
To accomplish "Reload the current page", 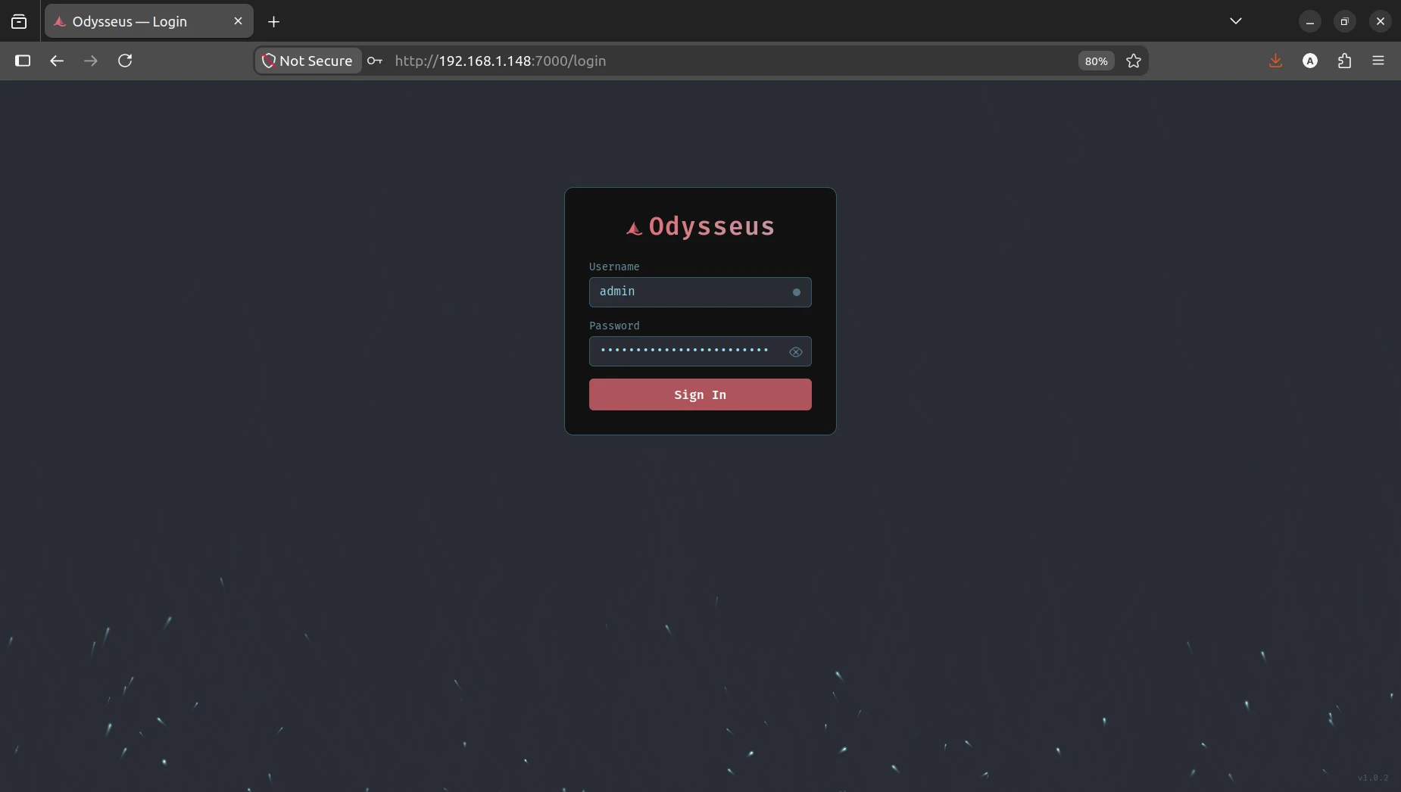I will 126,61.
